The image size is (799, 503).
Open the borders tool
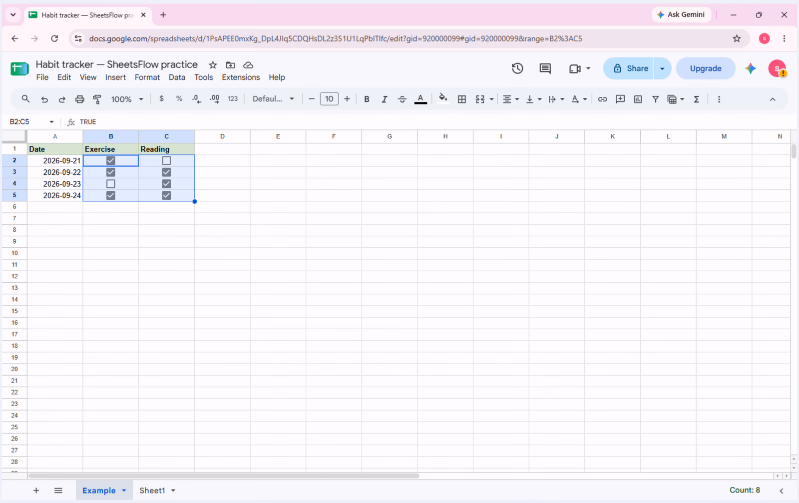(462, 99)
